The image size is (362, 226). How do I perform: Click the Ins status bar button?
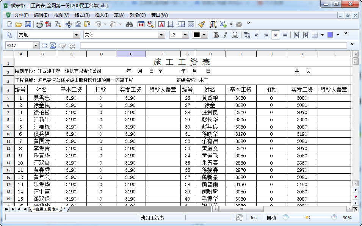pos(254,218)
